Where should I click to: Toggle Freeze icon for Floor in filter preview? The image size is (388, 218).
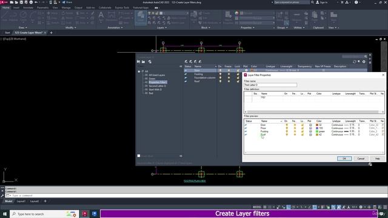coord(295,128)
